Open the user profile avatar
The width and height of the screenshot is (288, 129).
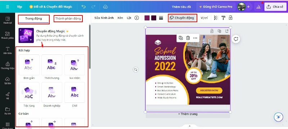(242, 7)
